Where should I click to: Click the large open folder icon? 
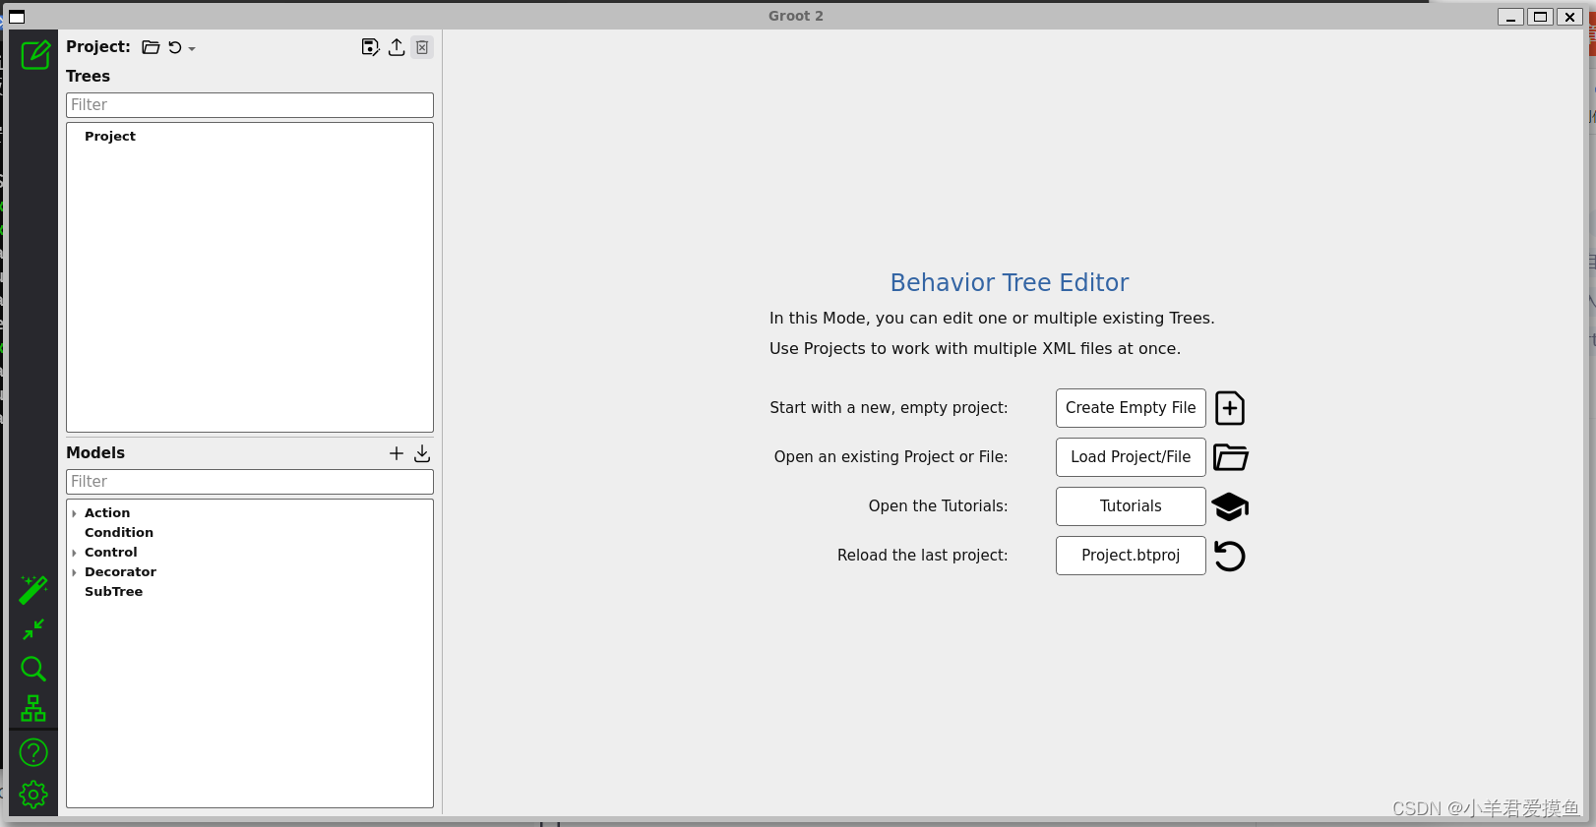[x=1230, y=457]
